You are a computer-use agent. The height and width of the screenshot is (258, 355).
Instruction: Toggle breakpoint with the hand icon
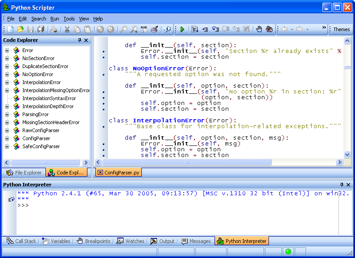pyautogui.click(x=259, y=29)
